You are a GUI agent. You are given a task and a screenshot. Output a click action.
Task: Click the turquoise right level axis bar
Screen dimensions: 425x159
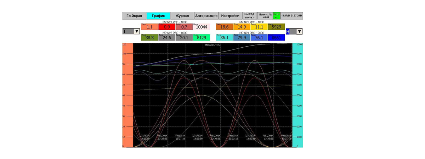pos(297,95)
